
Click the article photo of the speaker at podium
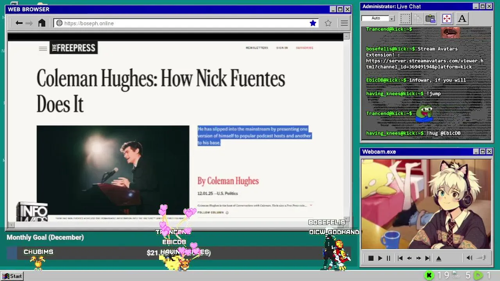pos(113,170)
